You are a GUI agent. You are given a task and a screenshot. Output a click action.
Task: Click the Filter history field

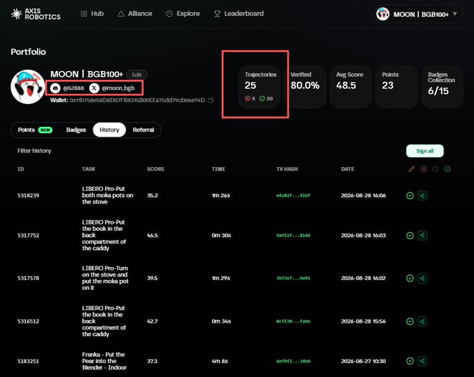(x=34, y=151)
